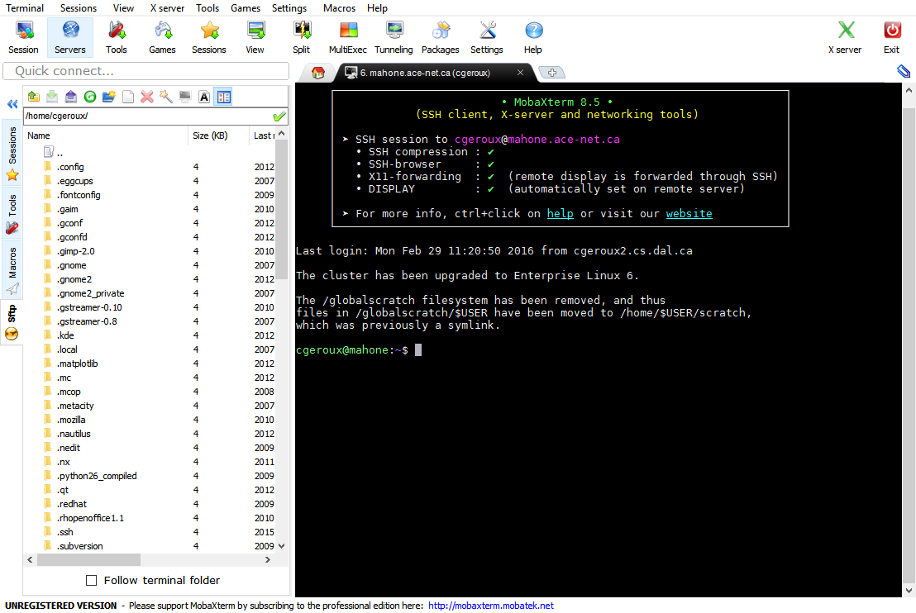
Task: Collapse sidebar with double-arrow chevron
Action: [12, 104]
